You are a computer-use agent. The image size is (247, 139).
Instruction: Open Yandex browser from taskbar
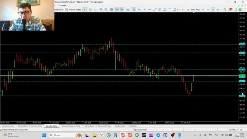pos(102,135)
